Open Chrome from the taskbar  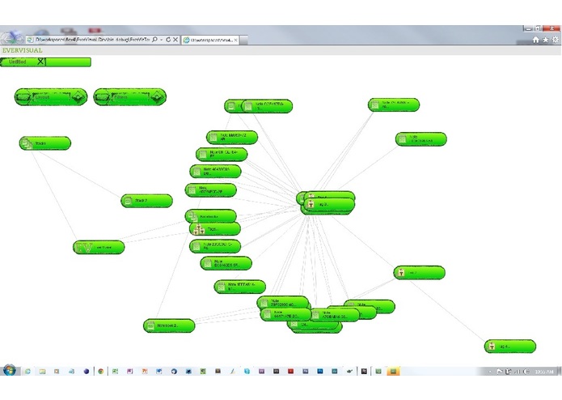[101, 372]
